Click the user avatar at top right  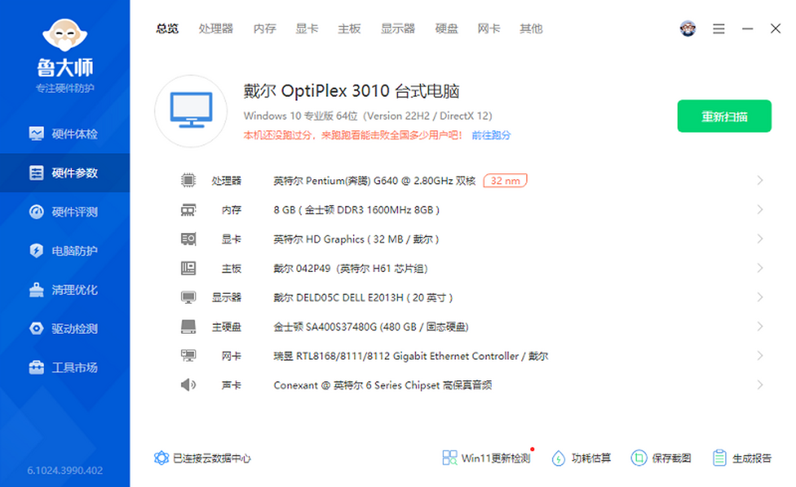point(688,29)
